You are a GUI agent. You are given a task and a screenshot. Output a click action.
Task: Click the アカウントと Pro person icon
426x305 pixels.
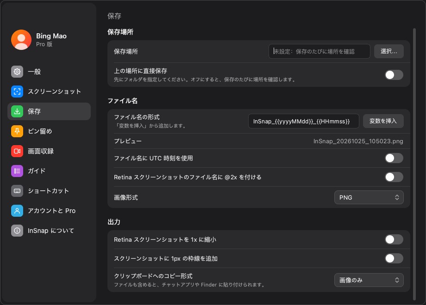(x=17, y=211)
